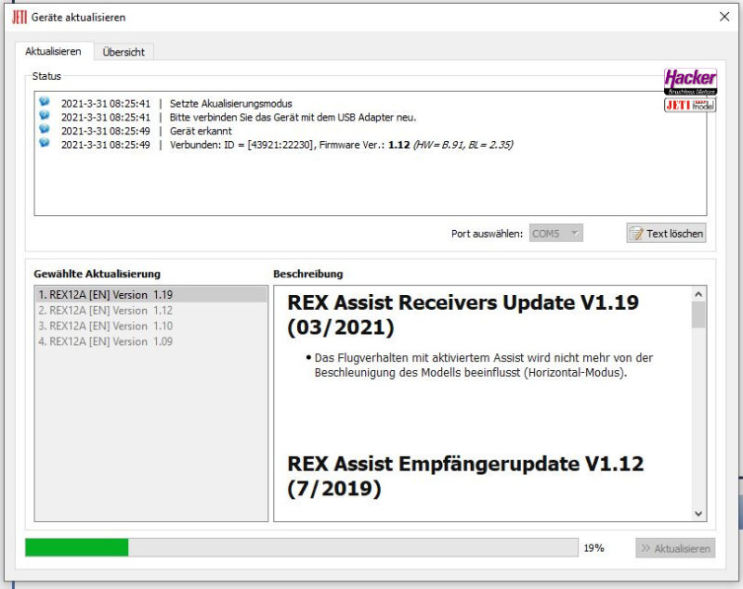The width and height of the screenshot is (743, 589).
Task: Click the 'REX Assist Receivers Update V1.19' heading
Action: pyautogui.click(x=463, y=314)
